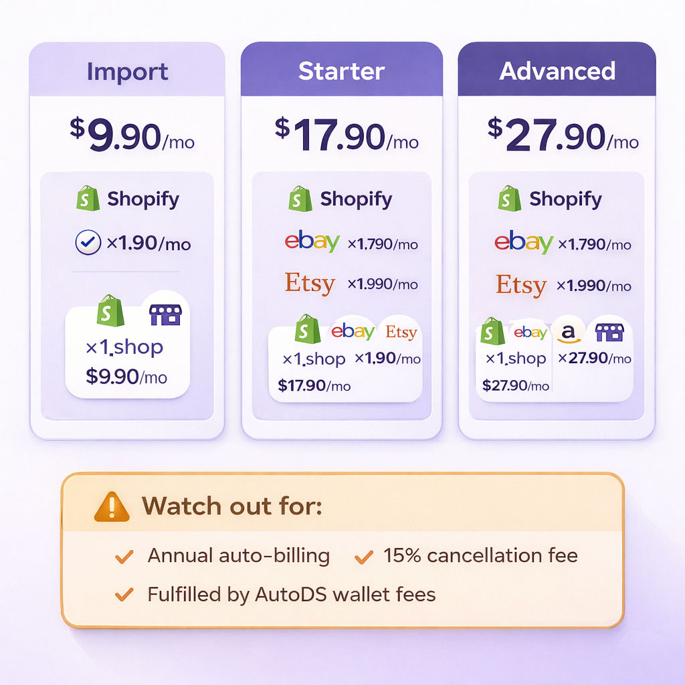Click the Shopify bag icon beside Import's Shopify label

88,199
